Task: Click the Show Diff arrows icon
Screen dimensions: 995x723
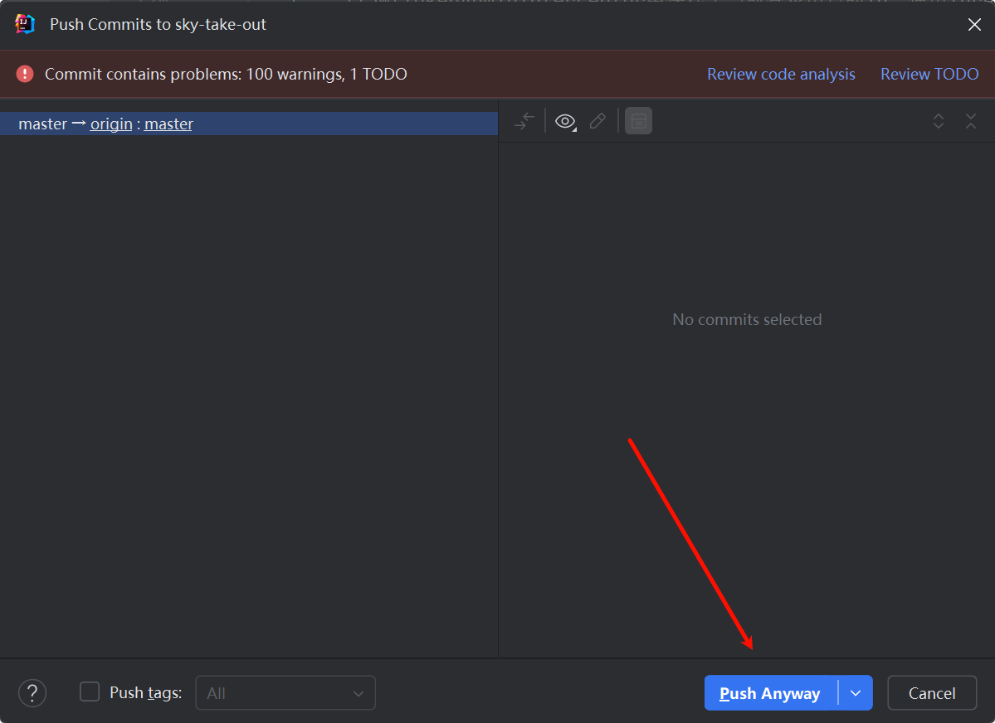Action: pos(524,121)
